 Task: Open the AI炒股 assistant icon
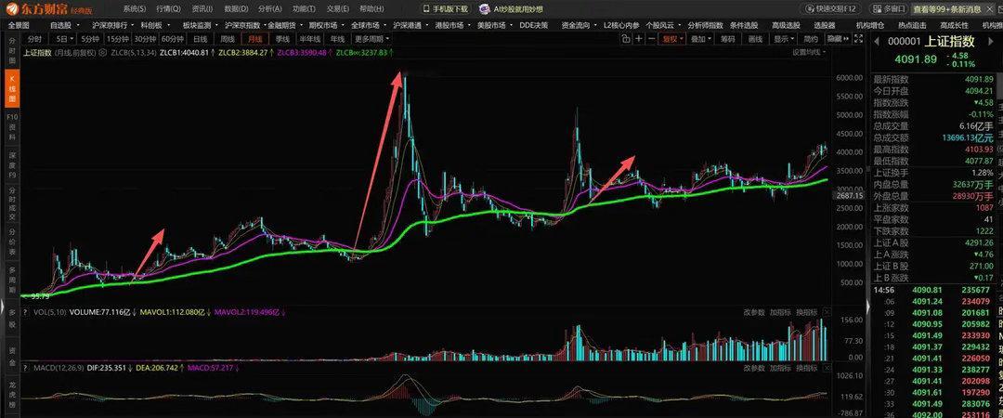pos(486,9)
